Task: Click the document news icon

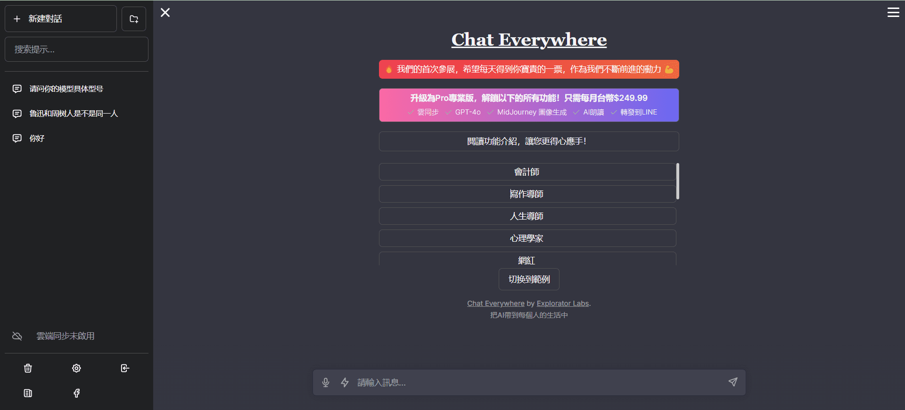Action: [28, 393]
